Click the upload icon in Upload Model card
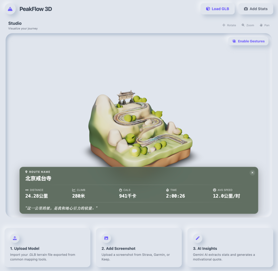Image resolution: width=278 pixels, height=271 pixels. click(x=15, y=238)
